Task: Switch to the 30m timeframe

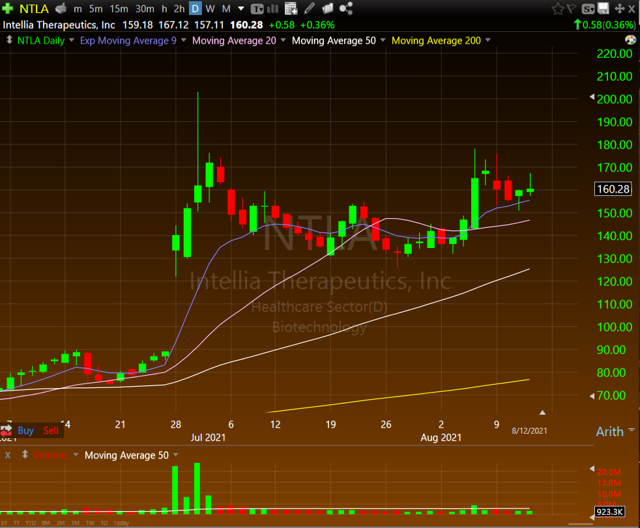Action: pyautogui.click(x=145, y=8)
